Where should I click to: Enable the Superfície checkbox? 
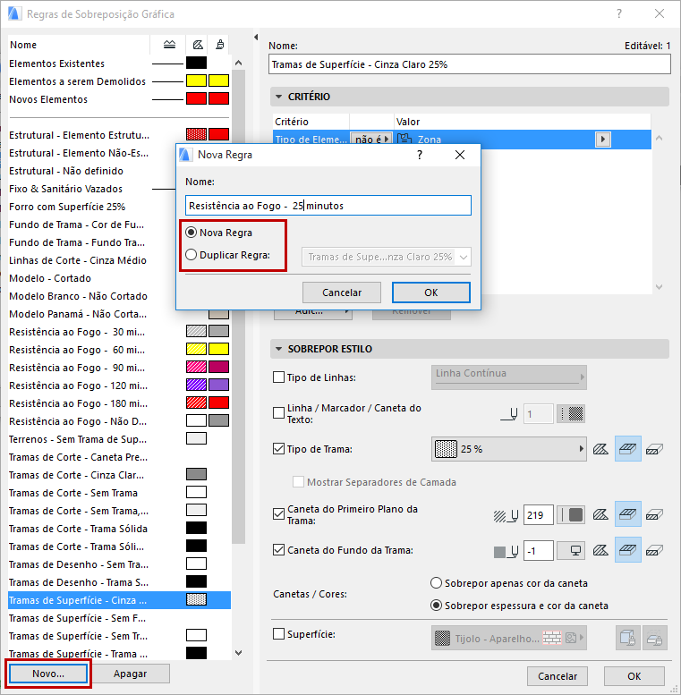click(278, 634)
